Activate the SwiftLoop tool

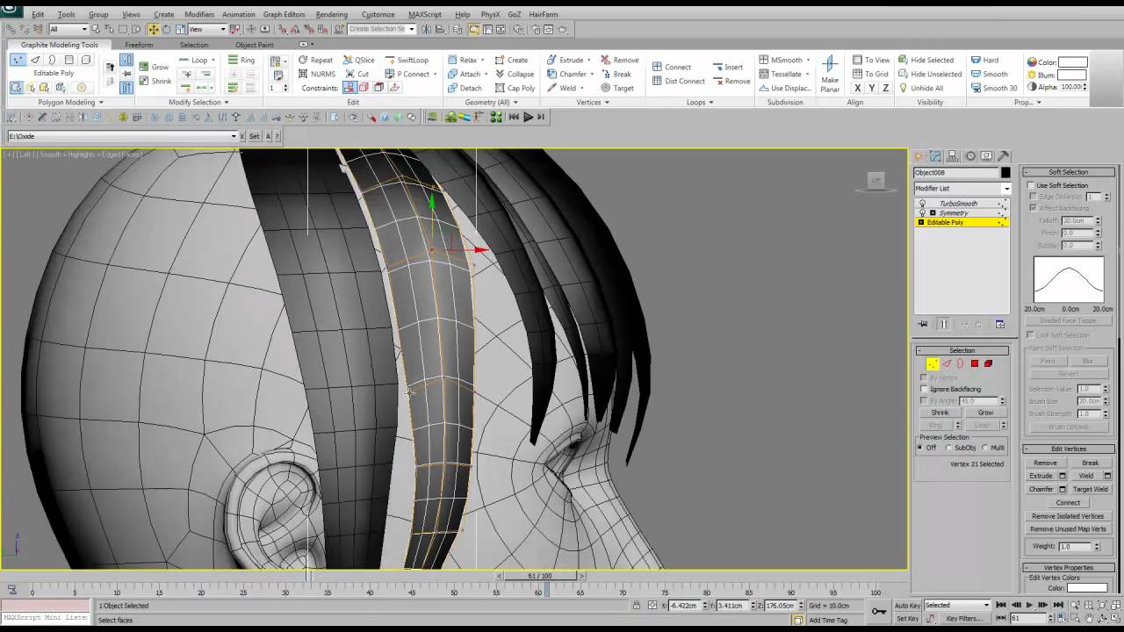406,60
